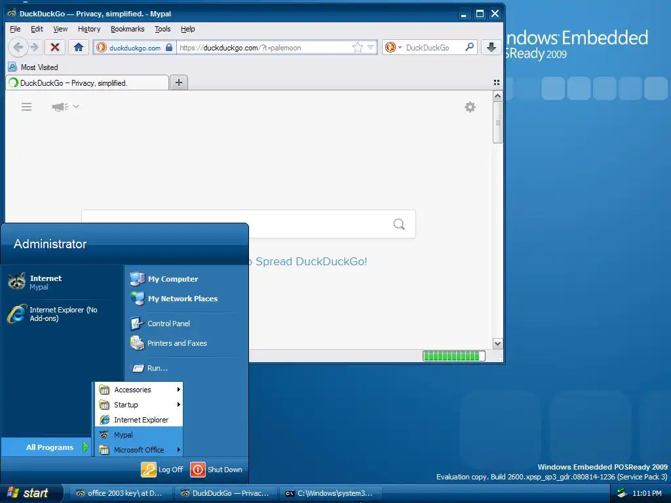
Task: Launch Mypal from All Programs list
Action: click(x=139, y=435)
